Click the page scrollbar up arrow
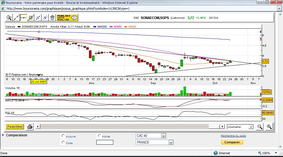Viewport: 283px width, 157px height. 280,14
